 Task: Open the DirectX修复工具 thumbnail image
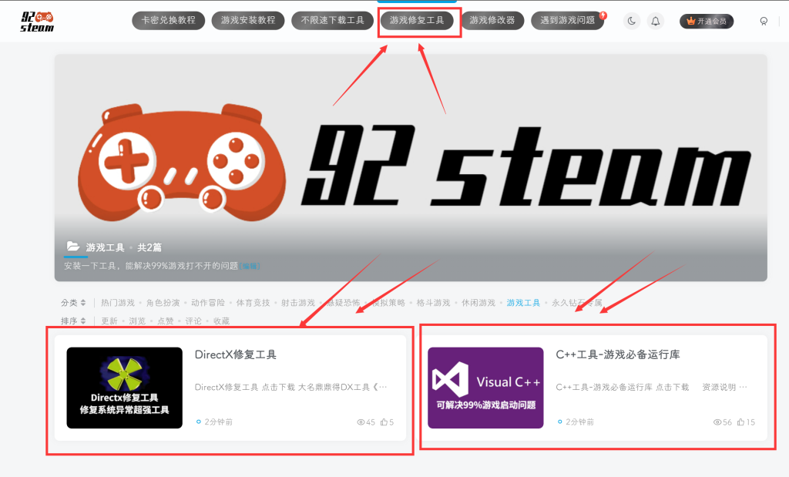(124, 388)
